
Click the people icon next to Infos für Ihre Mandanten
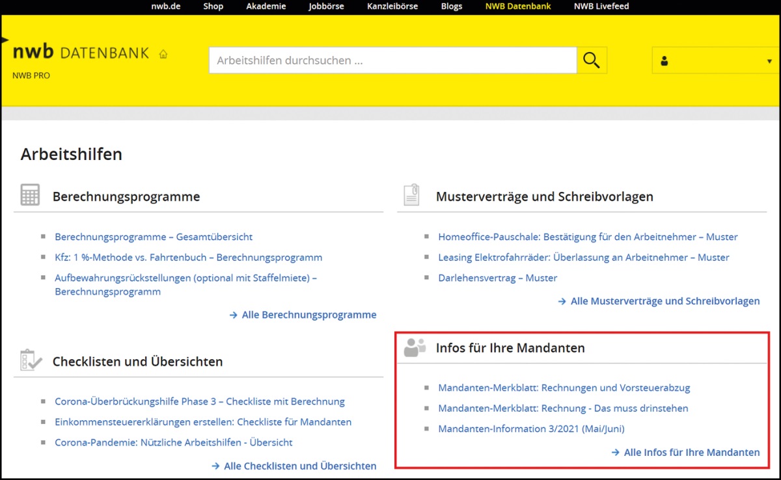[x=414, y=347]
